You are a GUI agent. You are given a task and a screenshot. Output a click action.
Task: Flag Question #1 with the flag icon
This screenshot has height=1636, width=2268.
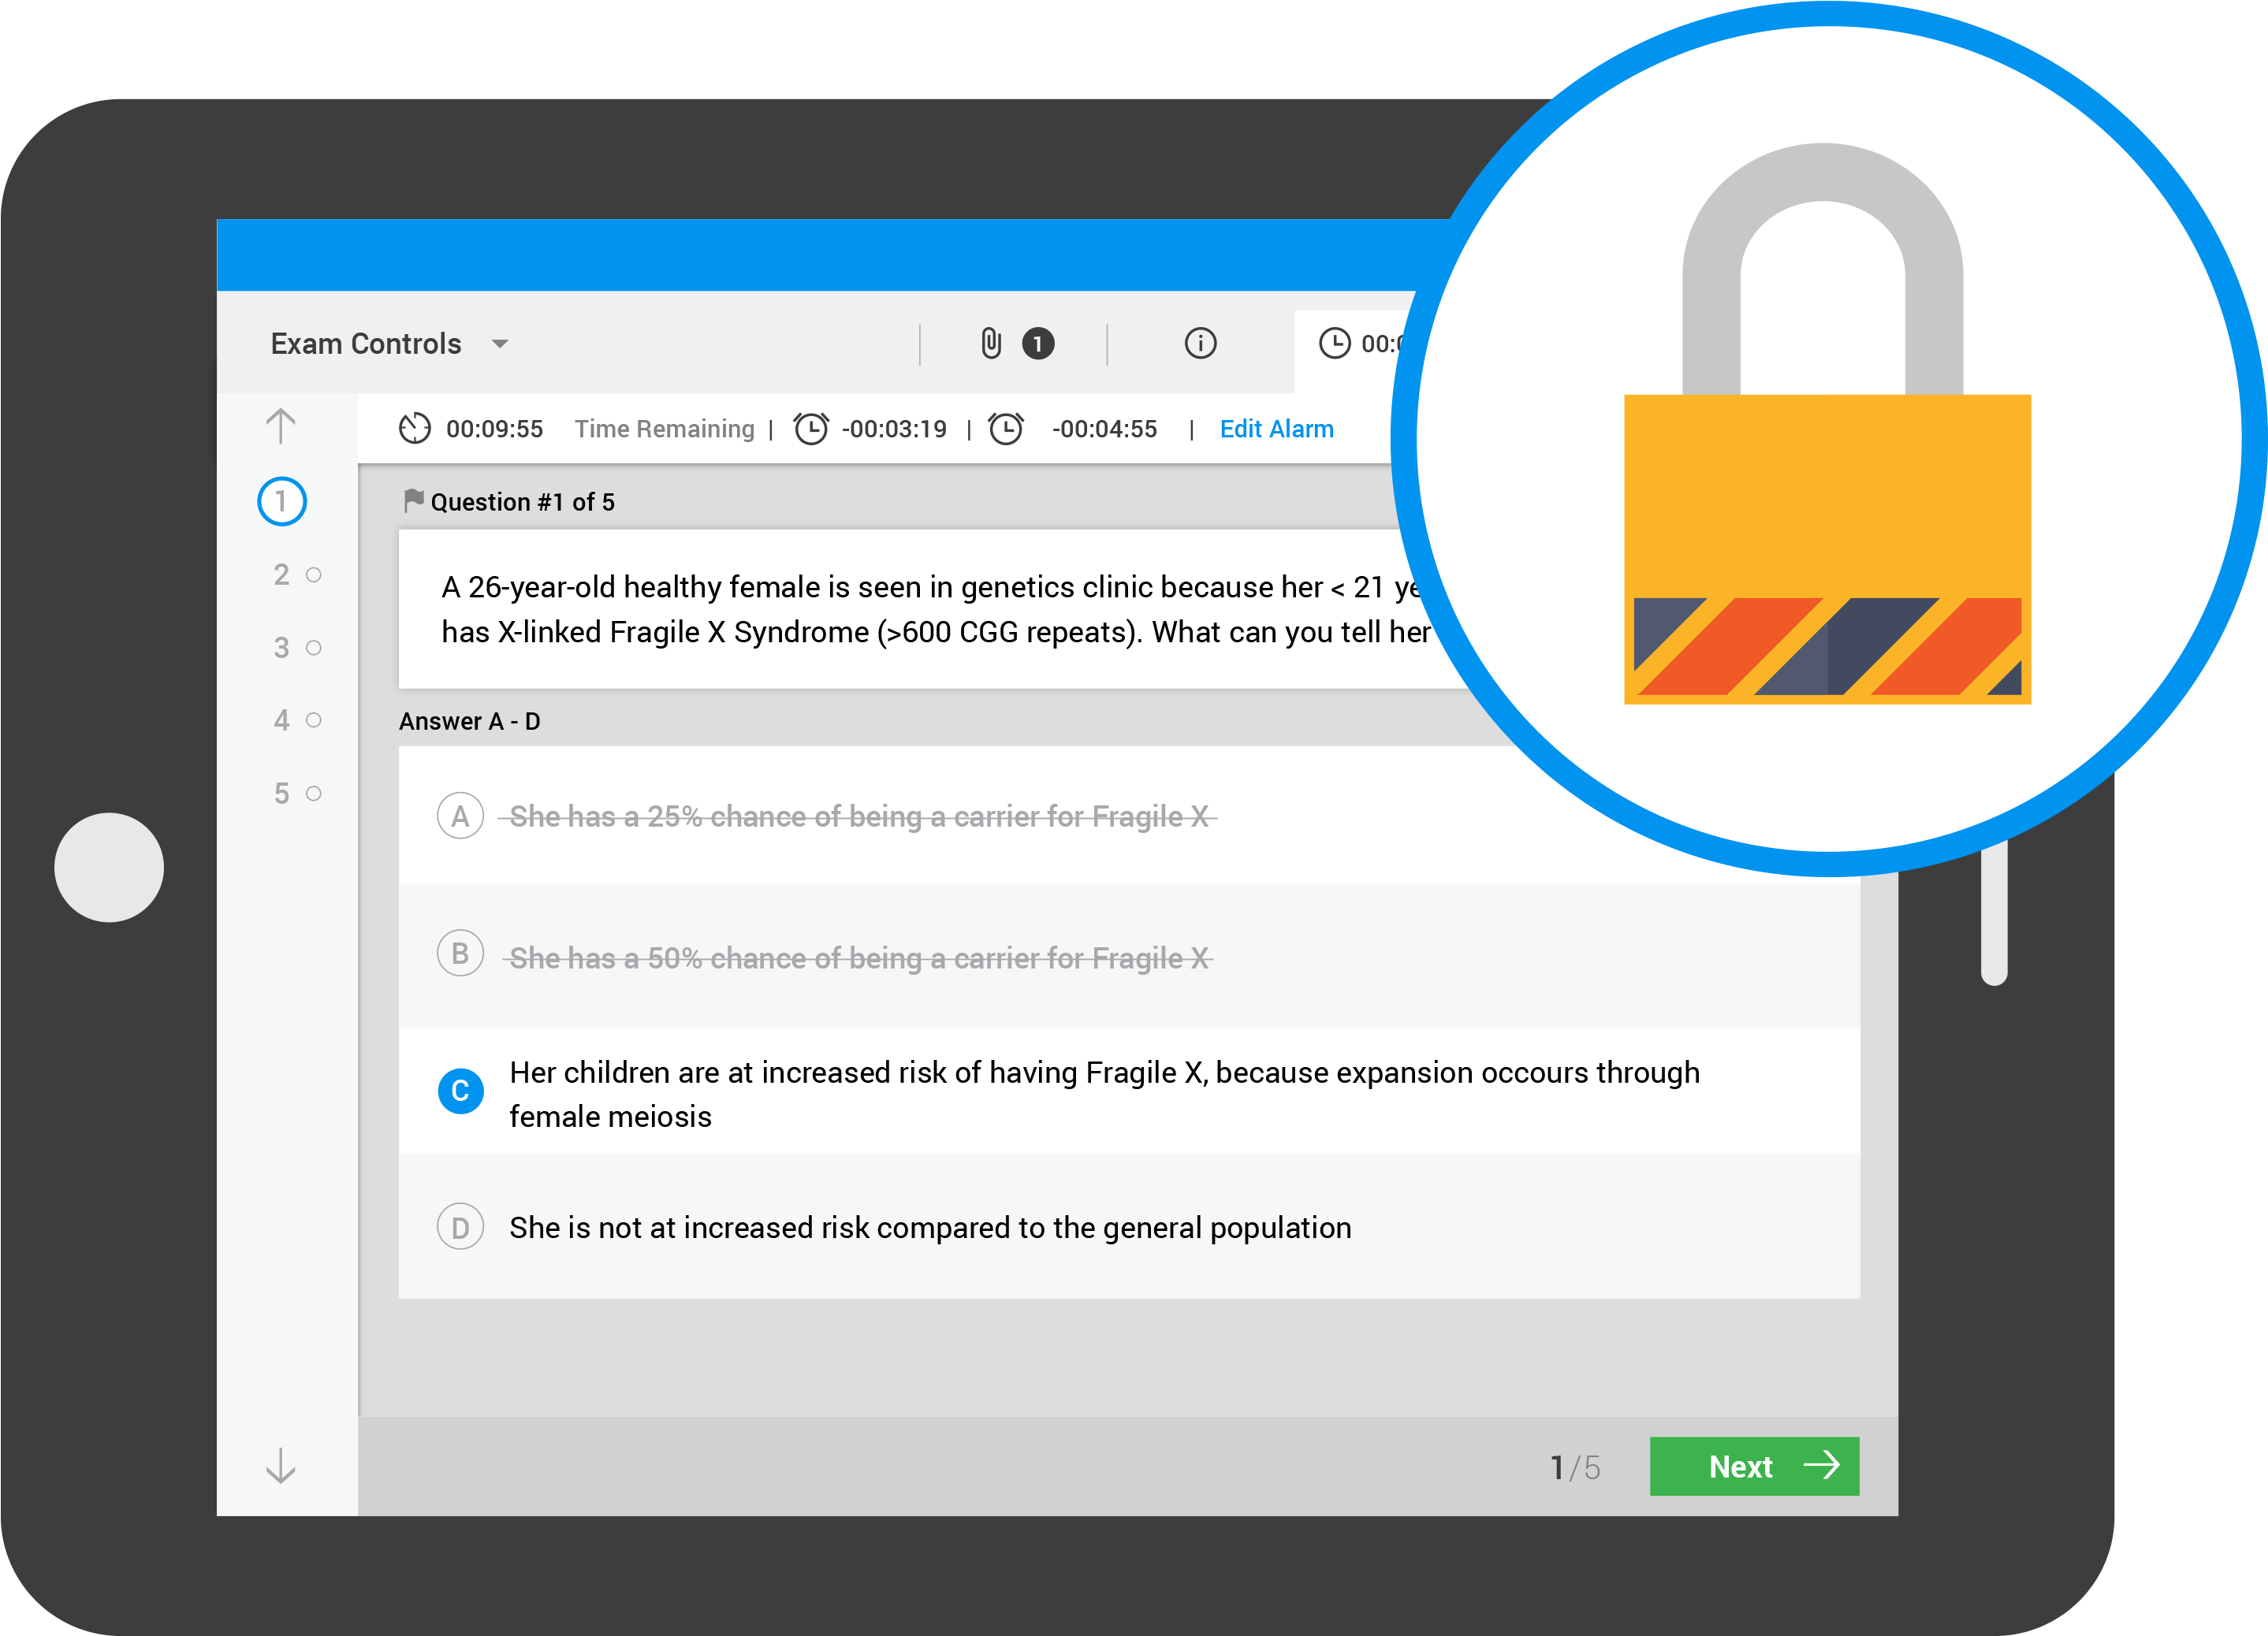[x=413, y=500]
